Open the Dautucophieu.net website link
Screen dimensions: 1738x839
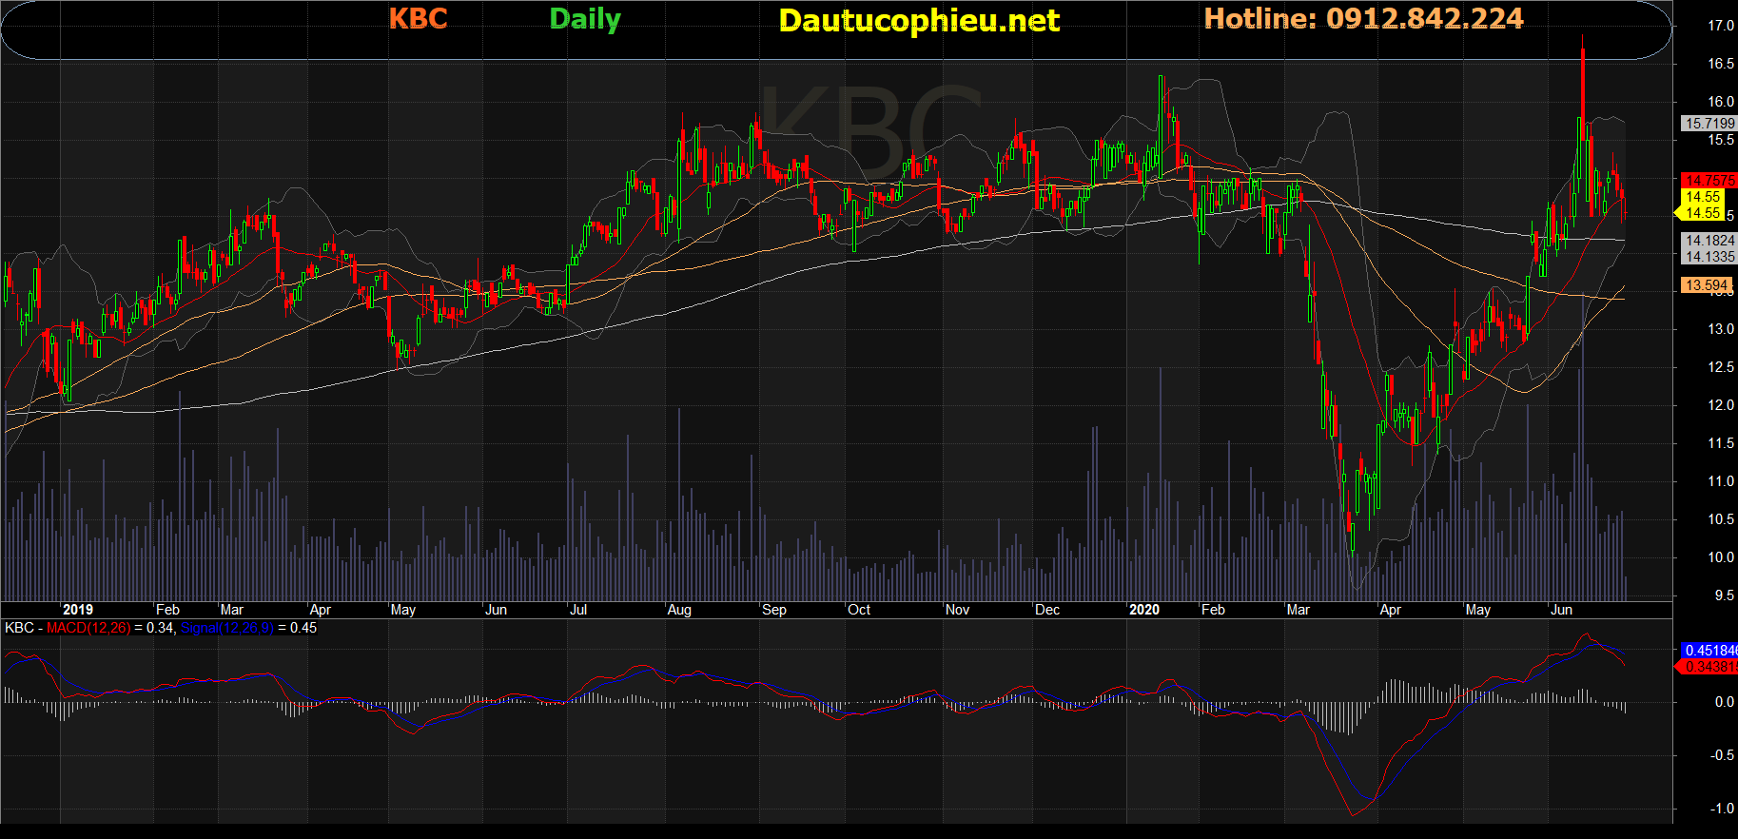tap(918, 21)
